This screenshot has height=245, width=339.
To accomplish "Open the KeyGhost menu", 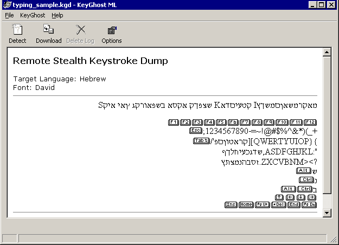I will tap(33, 15).
